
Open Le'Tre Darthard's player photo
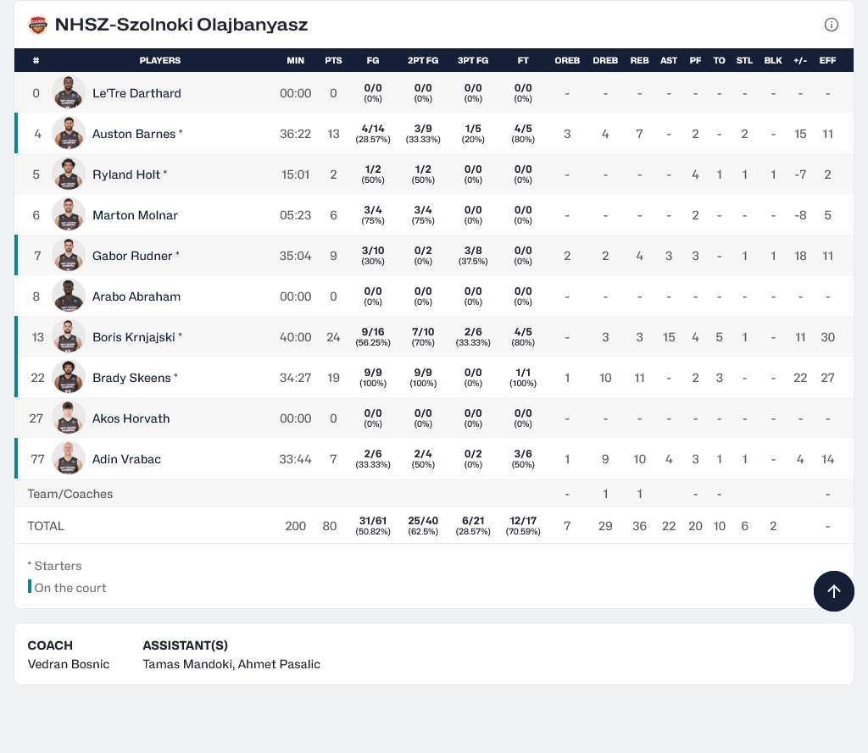point(69,93)
